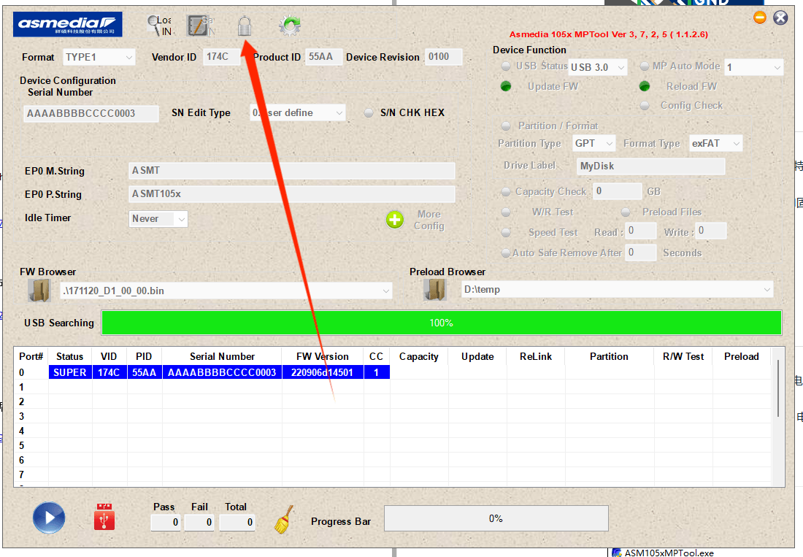Open the Idle Timer Never dropdown
The image size is (803, 557).
[158, 218]
